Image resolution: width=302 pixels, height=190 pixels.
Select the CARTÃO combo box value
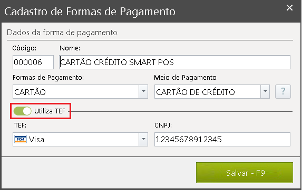tap(76, 92)
